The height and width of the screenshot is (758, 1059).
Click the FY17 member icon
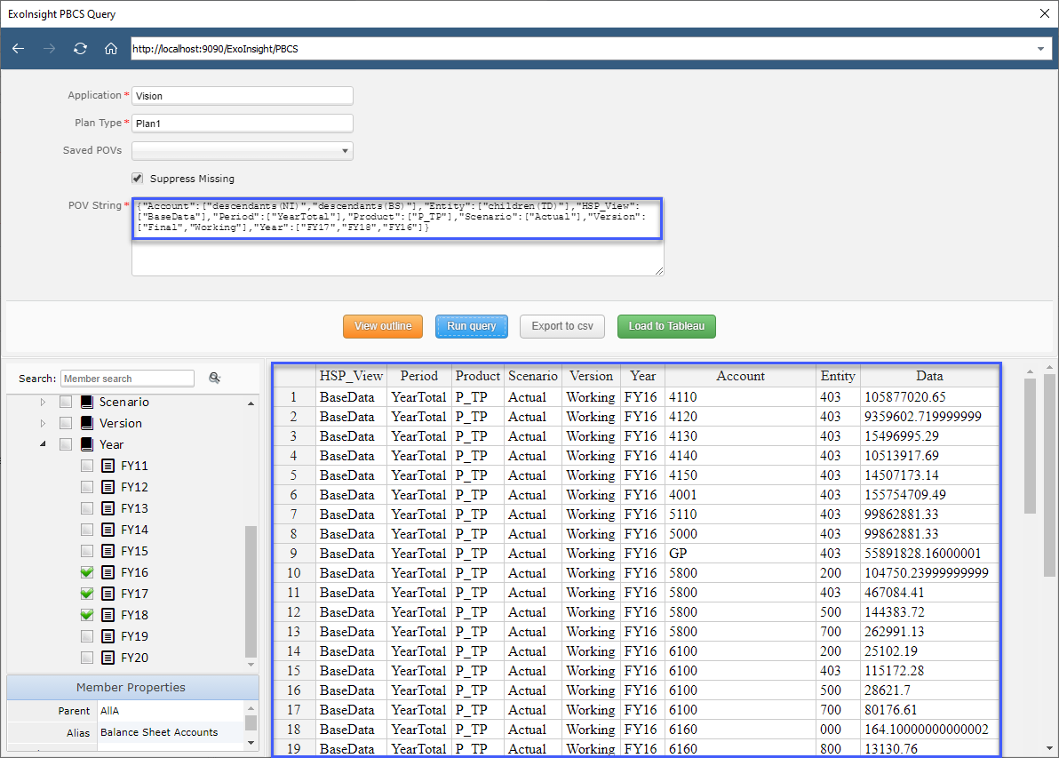tap(108, 593)
